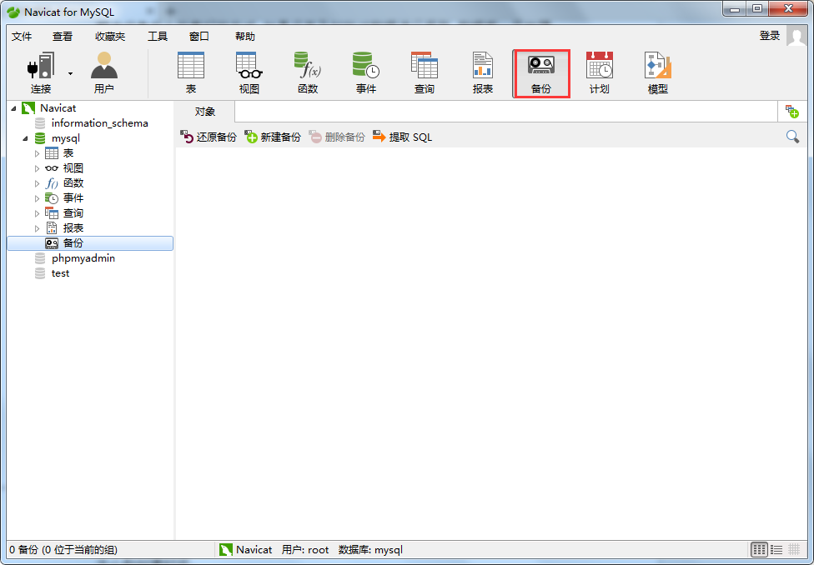Open the 工具 menu
814x565 pixels.
(158, 37)
